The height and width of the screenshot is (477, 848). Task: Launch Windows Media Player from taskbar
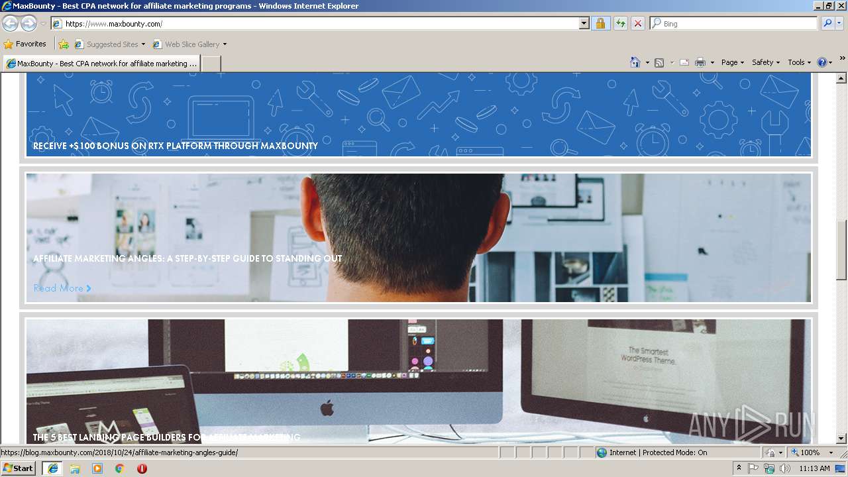[x=97, y=468]
